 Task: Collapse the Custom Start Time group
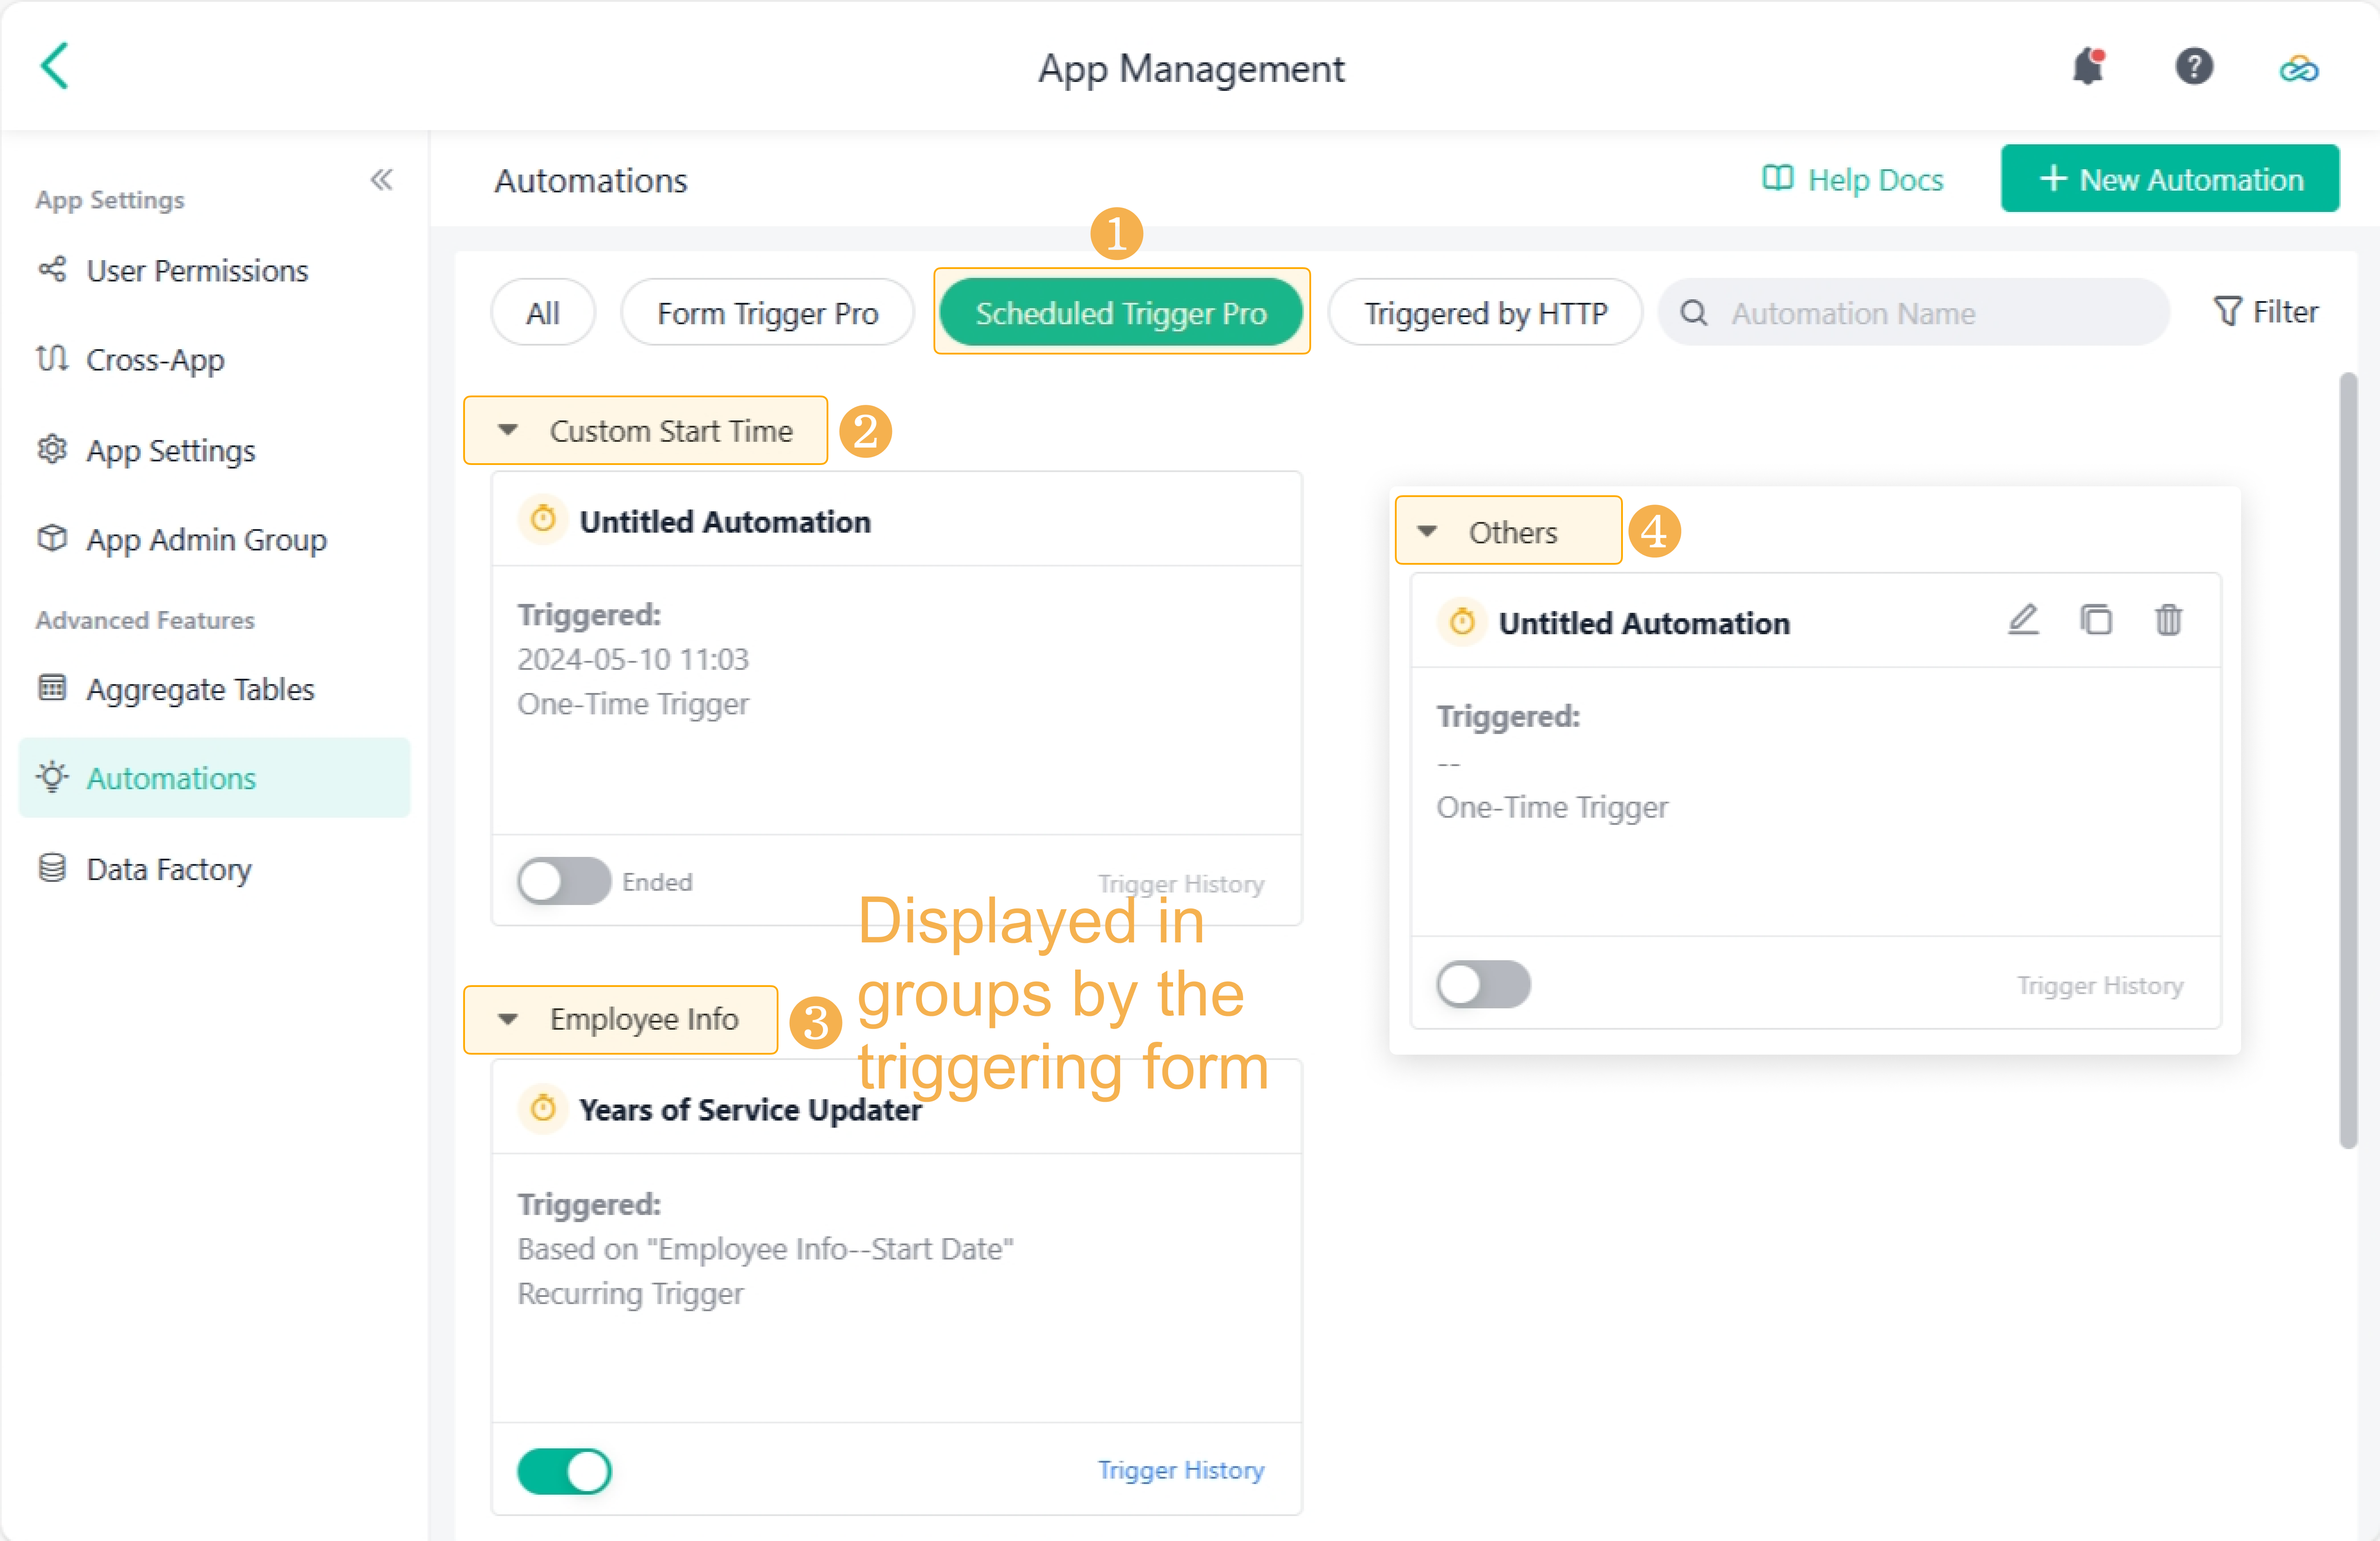[508, 430]
